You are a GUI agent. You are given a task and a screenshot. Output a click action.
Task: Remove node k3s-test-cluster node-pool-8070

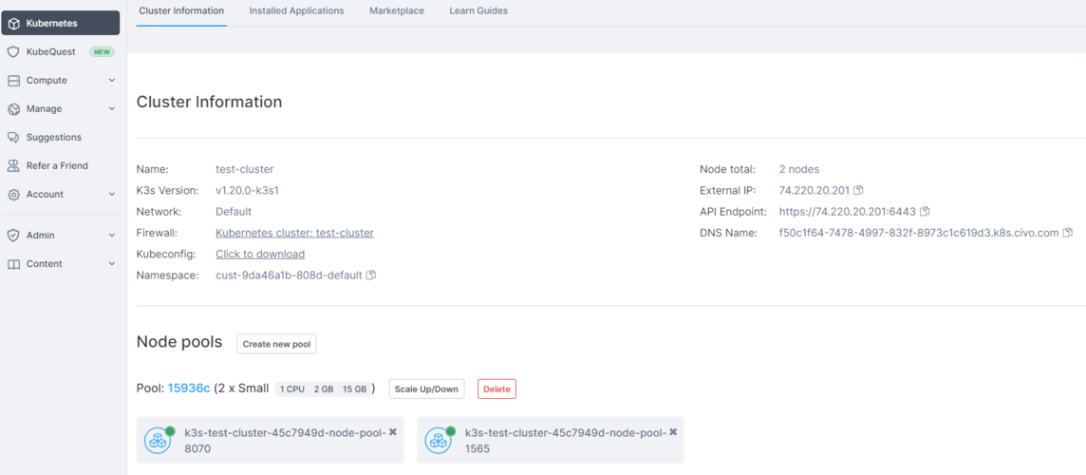tap(393, 431)
